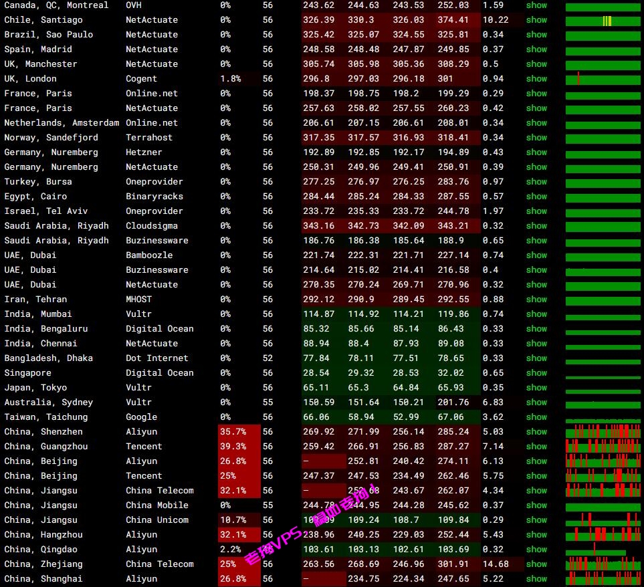Click the 1.8% loss value for London
The height and width of the screenshot is (587, 644).
(x=231, y=79)
